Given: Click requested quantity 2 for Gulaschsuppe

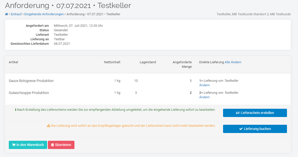Looking at the screenshot, I should click(x=191, y=93).
